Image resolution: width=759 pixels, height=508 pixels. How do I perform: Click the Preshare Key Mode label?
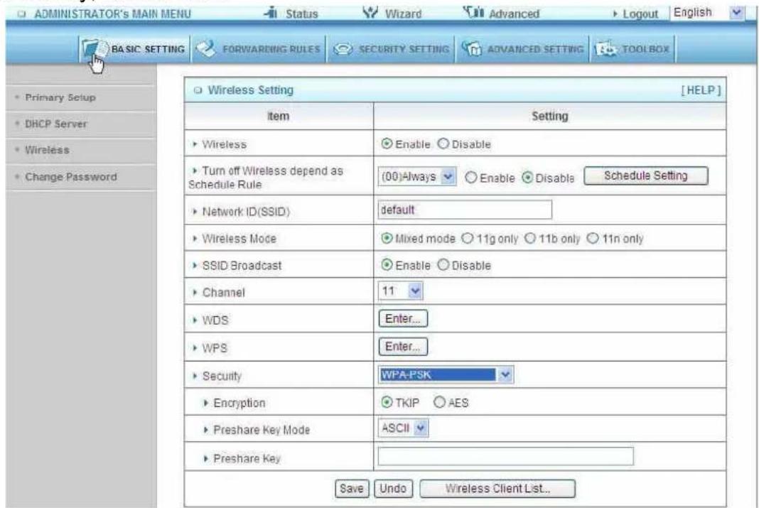tap(262, 430)
